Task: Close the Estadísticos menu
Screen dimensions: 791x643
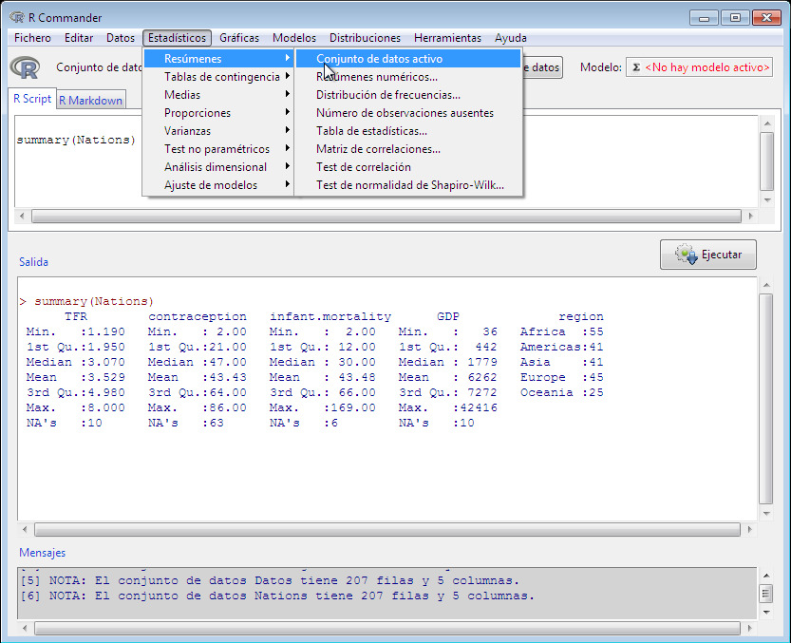Action: point(177,38)
